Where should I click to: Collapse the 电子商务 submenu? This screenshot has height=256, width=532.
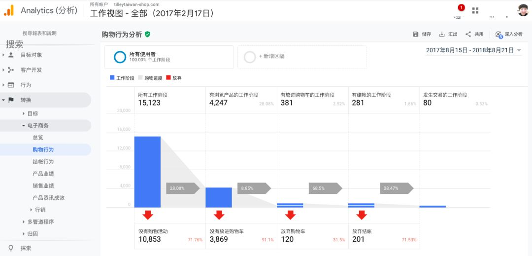pyautogui.click(x=24, y=126)
